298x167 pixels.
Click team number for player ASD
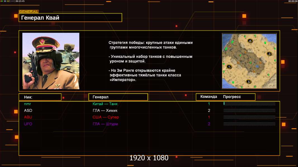tap(209, 110)
